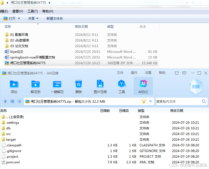Click the .classpath file icon

pos(4,145)
